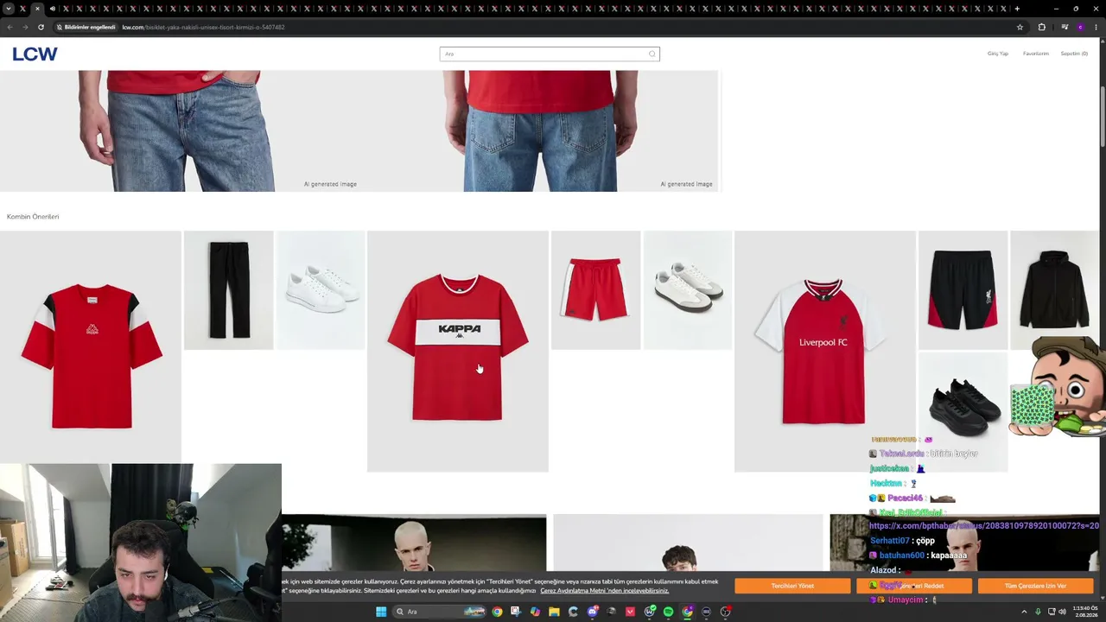Open the red shorts product thumbnail
Viewport: 1106px width, 622px height.
(596, 290)
